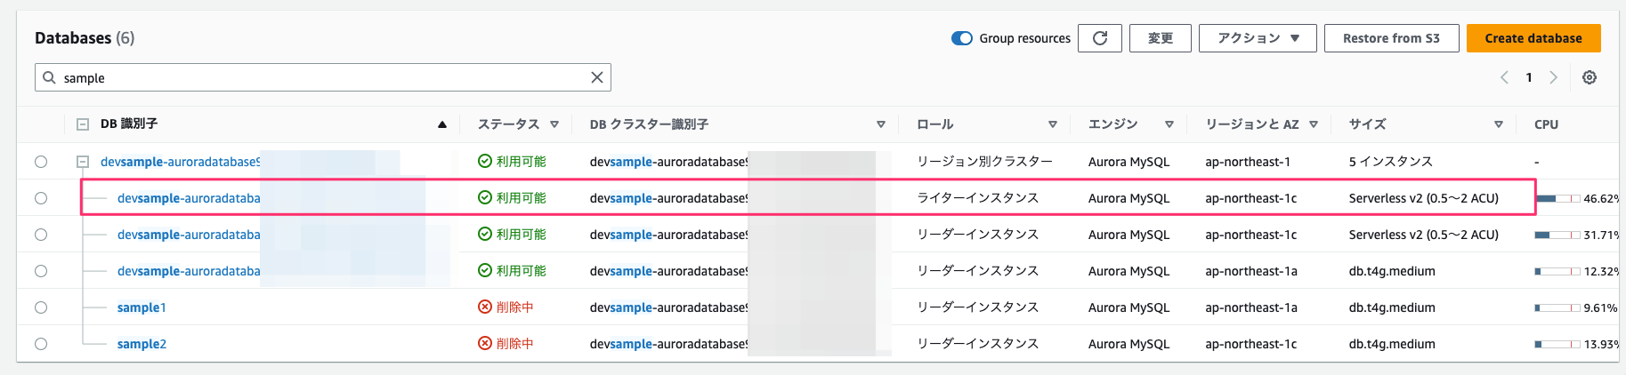Select the writer instance row radio button

tap(41, 198)
